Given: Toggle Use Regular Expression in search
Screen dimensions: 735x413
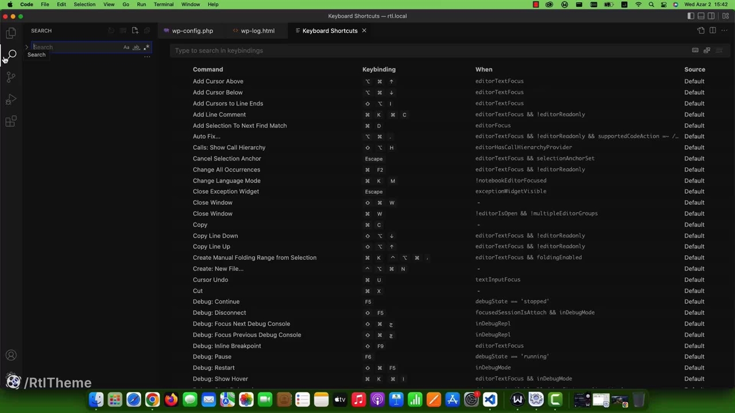Looking at the screenshot, I should 146,47.
